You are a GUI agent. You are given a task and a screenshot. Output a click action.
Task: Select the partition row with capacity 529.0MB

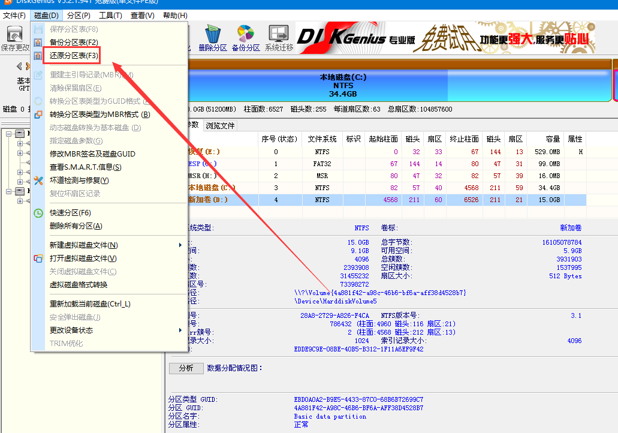coord(387,152)
